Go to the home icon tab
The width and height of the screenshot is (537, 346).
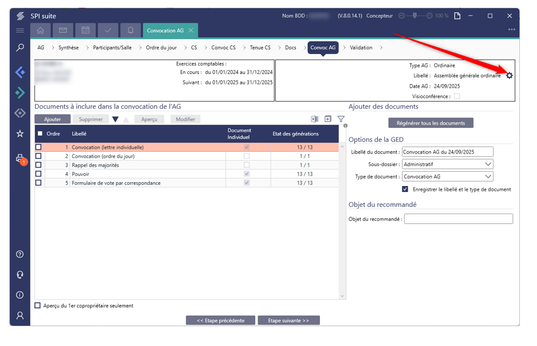click(40, 30)
